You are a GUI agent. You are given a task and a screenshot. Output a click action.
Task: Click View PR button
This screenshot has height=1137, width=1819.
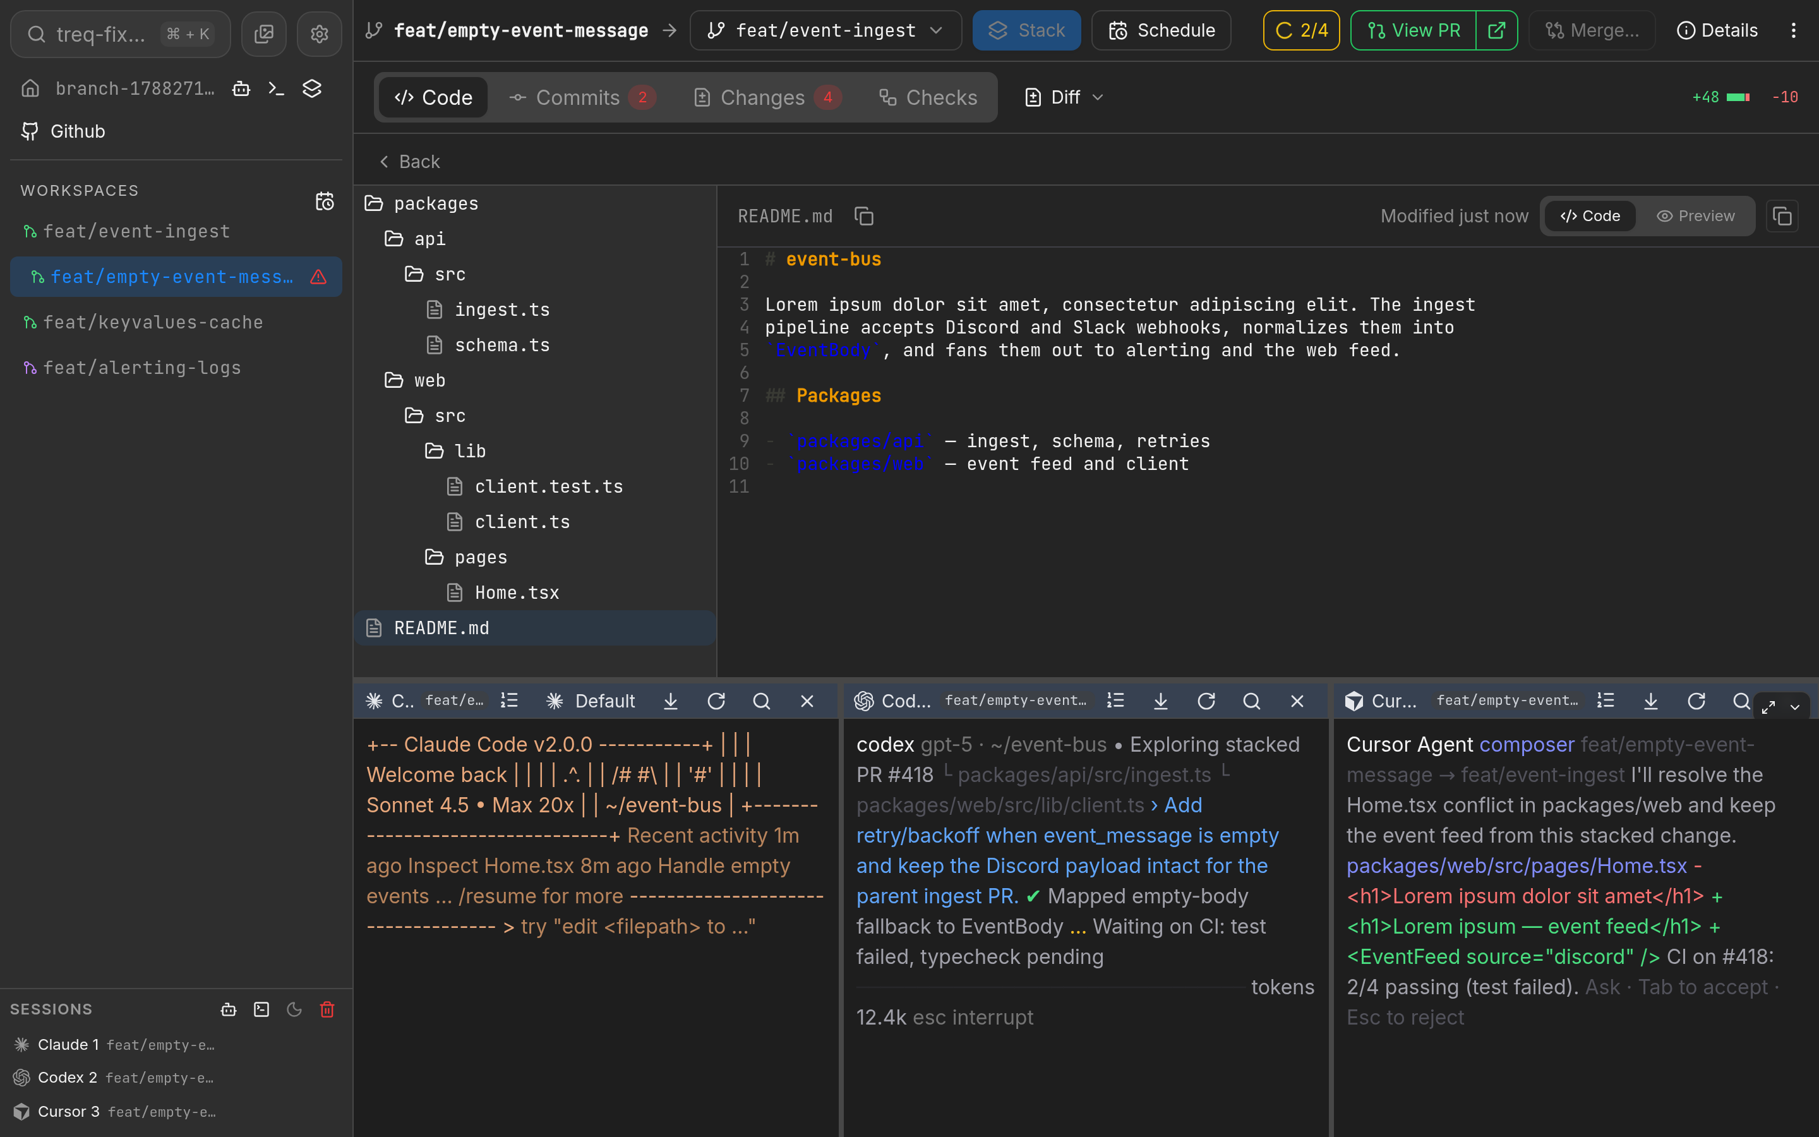(1414, 30)
